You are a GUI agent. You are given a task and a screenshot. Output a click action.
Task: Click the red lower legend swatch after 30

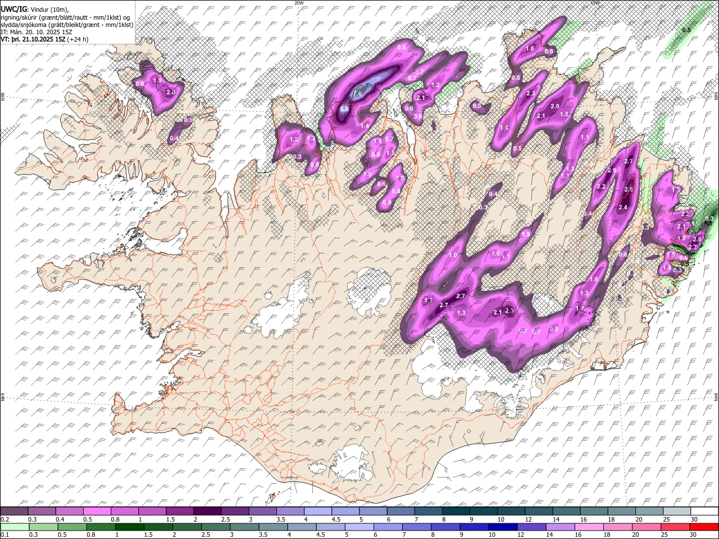(x=704, y=527)
